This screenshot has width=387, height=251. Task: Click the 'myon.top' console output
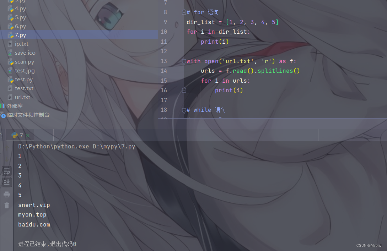(32, 215)
